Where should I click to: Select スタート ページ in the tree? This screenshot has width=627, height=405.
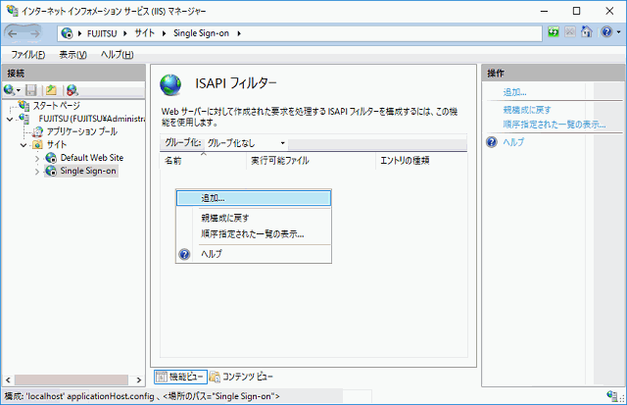coord(57,106)
